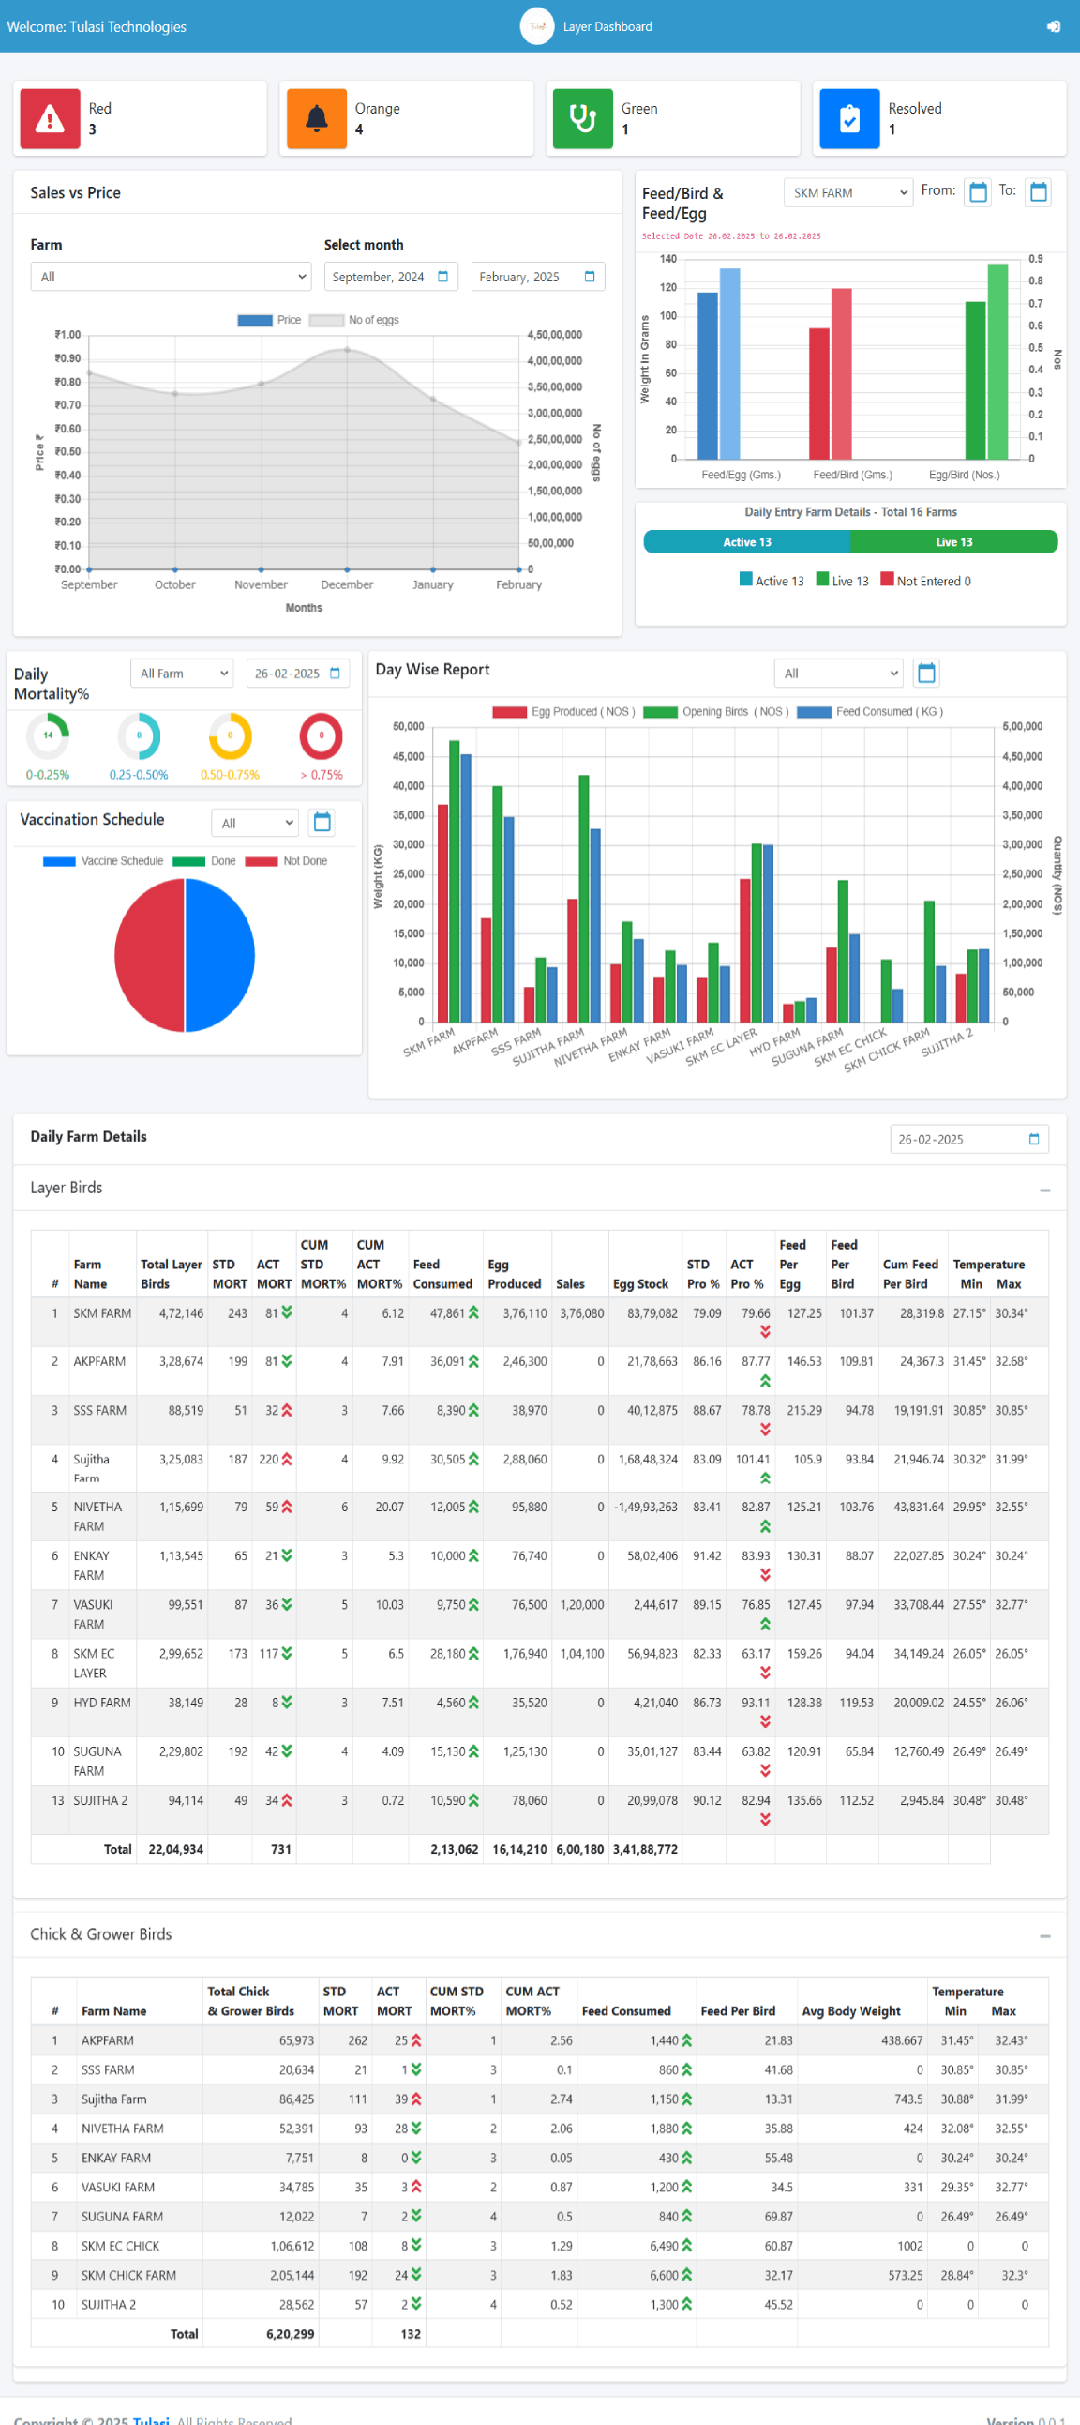Image resolution: width=1080 pixels, height=2425 pixels.
Task: Open the Feed/Bird To date calendar icon
Action: coord(1038,192)
